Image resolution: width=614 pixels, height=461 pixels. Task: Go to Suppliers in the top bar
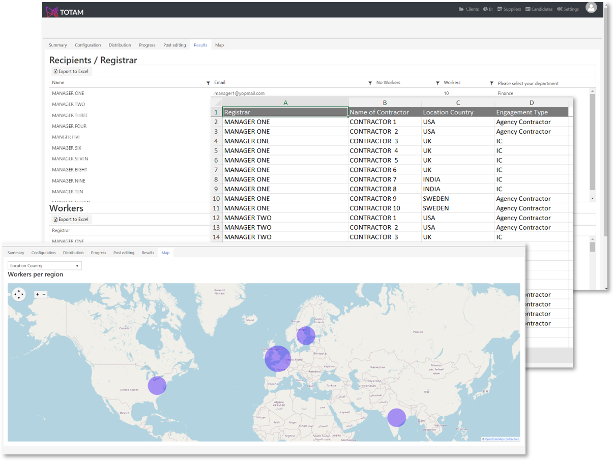point(509,9)
